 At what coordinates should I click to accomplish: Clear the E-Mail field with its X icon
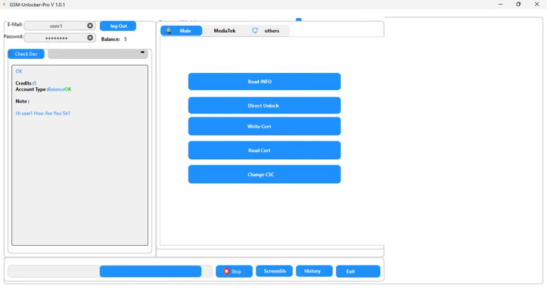tap(90, 26)
